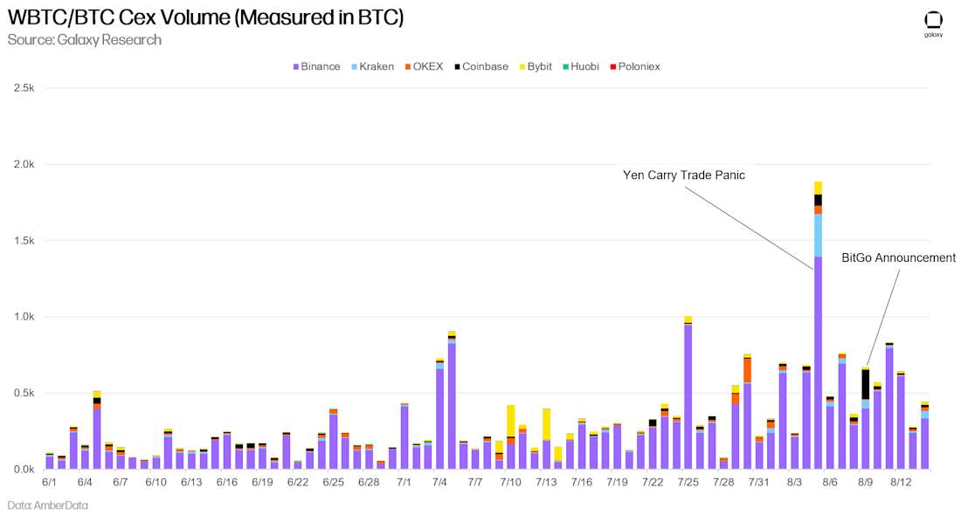Image resolution: width=961 pixels, height=515 pixels.
Task: Click the 7/28 x-axis date label
Action: [x=724, y=482]
